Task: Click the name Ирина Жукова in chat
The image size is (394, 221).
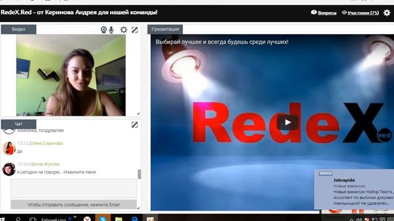Action: pos(44,164)
